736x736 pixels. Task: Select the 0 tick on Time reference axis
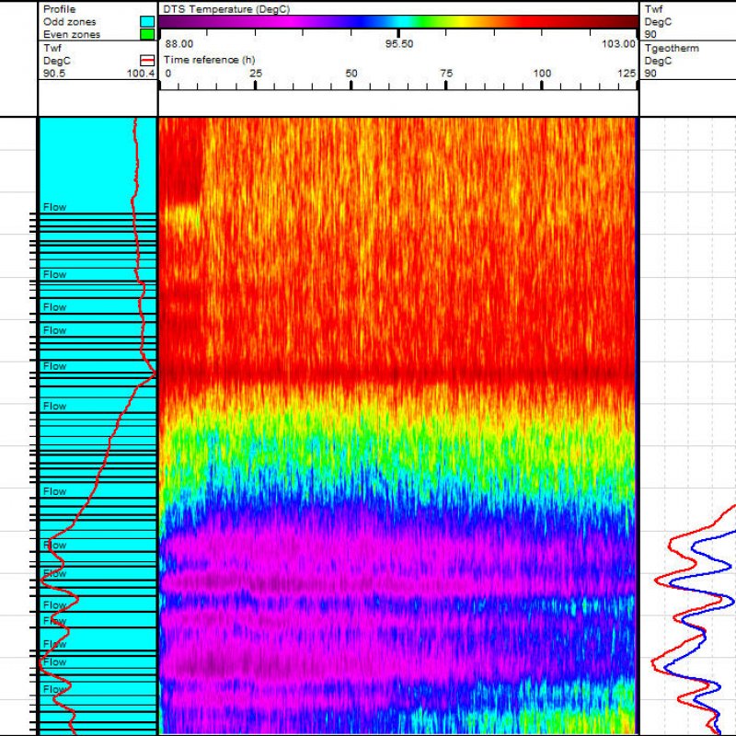pyautogui.click(x=167, y=74)
